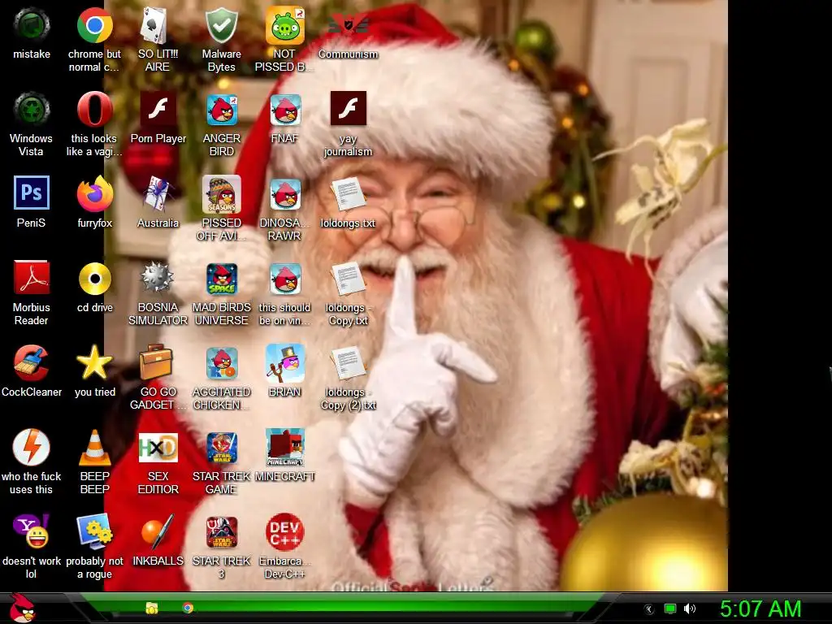Open the Chrome taskbar button

coord(188,608)
